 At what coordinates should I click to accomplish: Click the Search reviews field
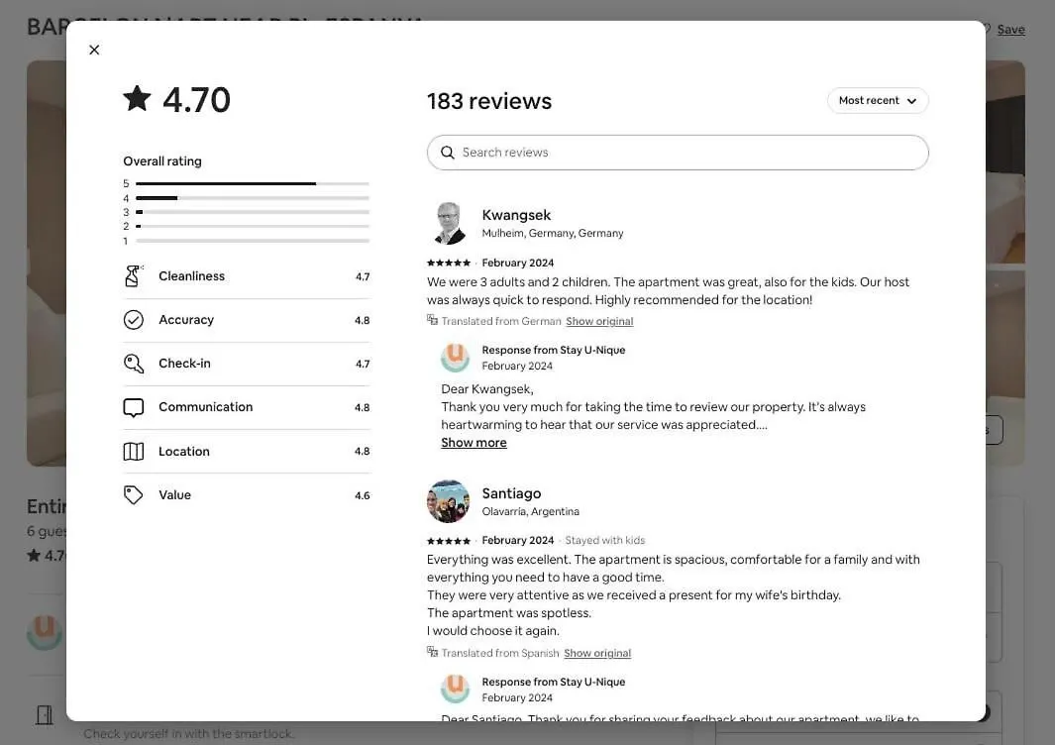678,153
